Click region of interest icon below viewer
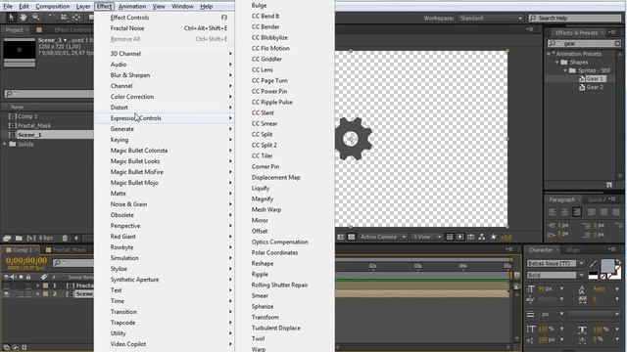This screenshot has height=352, width=627. tap(341, 237)
